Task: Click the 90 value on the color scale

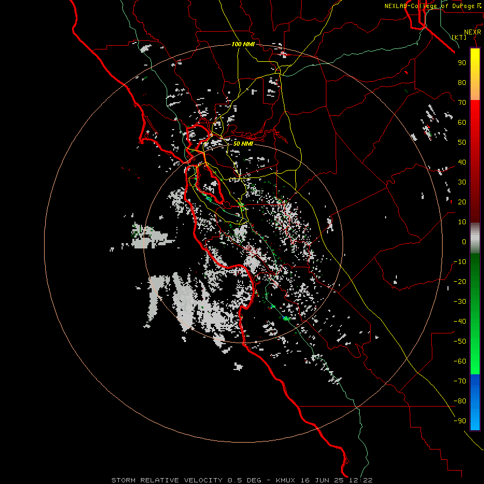Action: click(x=462, y=63)
